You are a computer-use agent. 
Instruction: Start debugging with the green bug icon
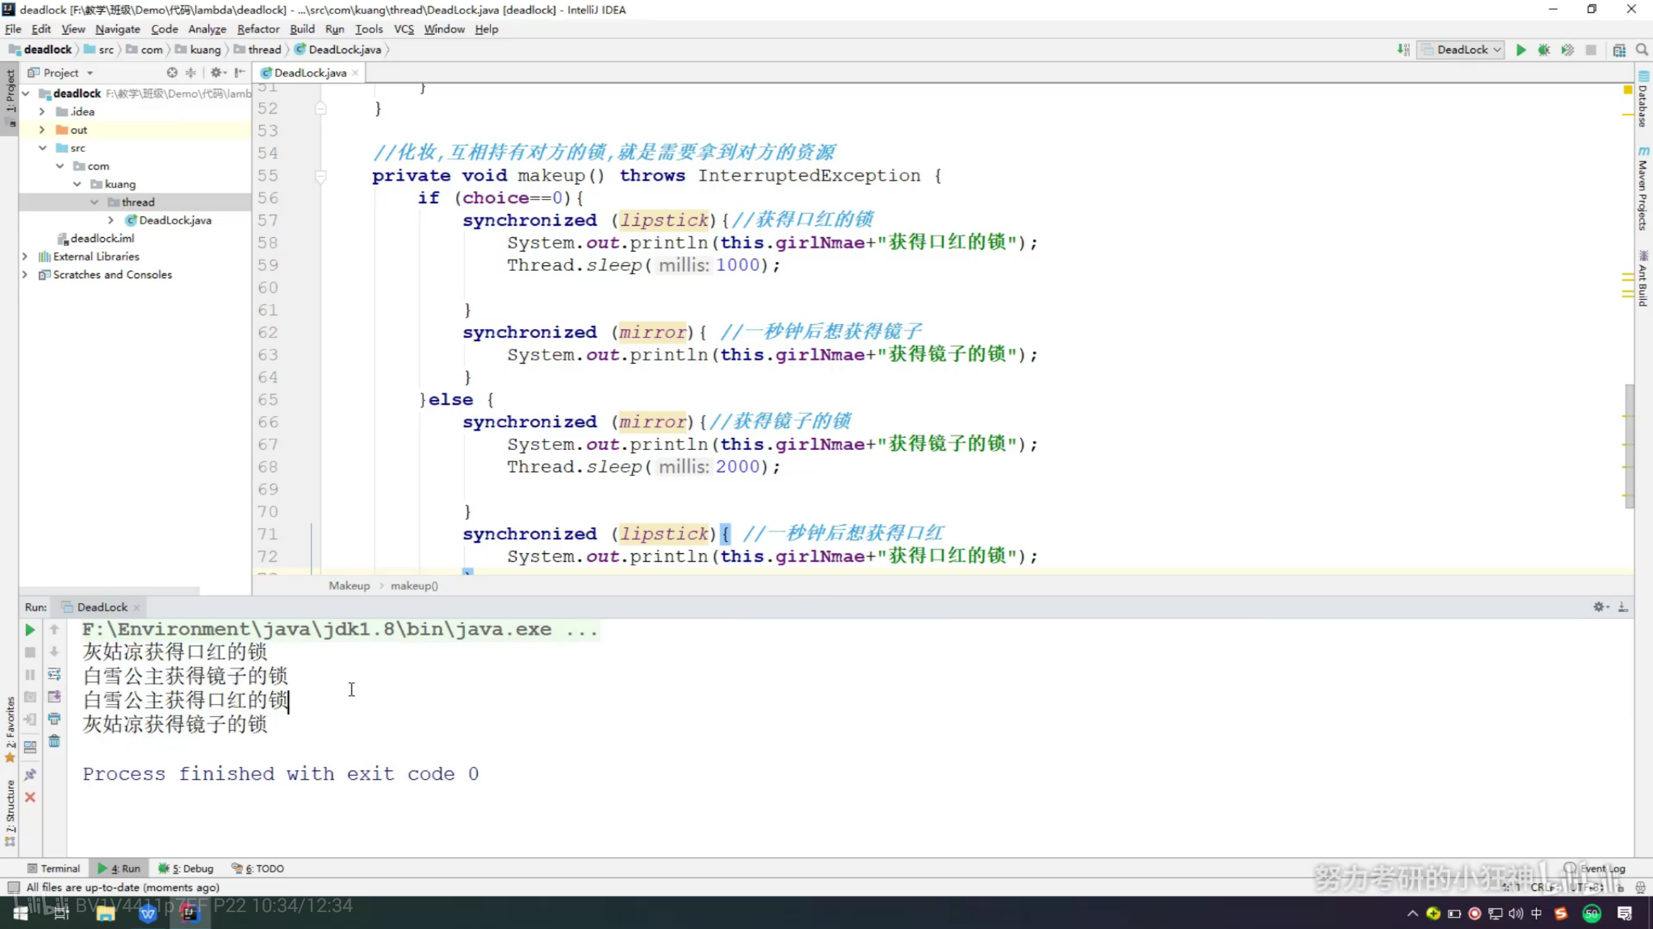1544,50
